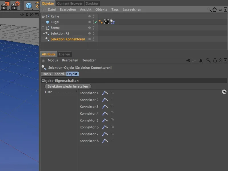The width and height of the screenshot is (228, 171).
Task: Toggle visibility dots for Selektion Konnektoren
Action: point(93,39)
